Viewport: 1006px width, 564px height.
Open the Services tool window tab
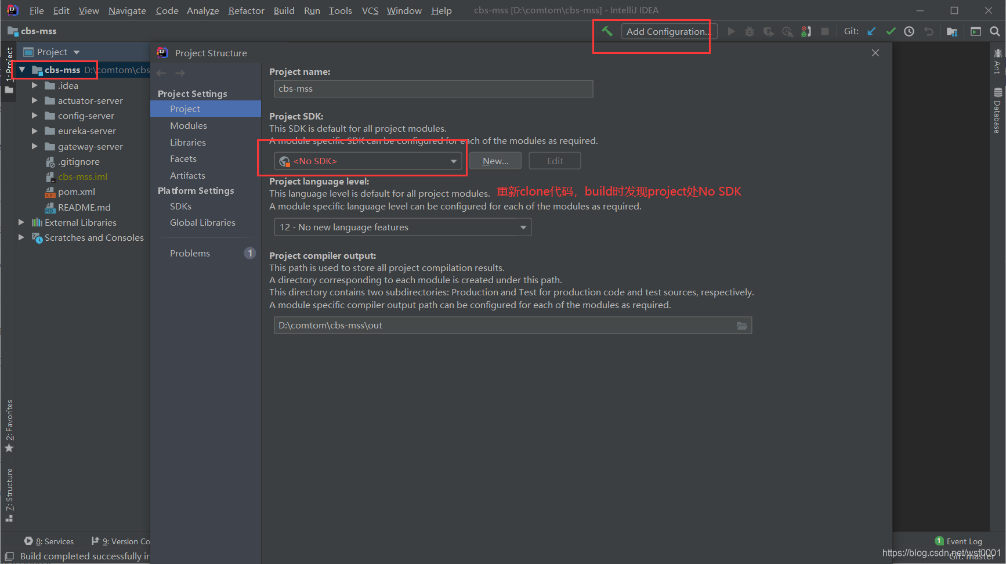coord(49,541)
